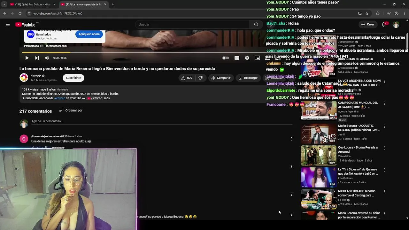This screenshot has width=409, height=230.
Task: Toggle autoplay switch in player
Action: [x=226, y=58]
